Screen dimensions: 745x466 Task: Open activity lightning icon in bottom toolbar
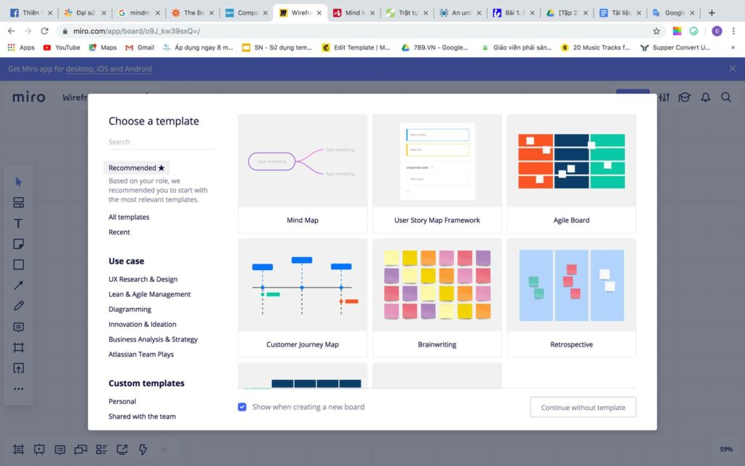[143, 449]
